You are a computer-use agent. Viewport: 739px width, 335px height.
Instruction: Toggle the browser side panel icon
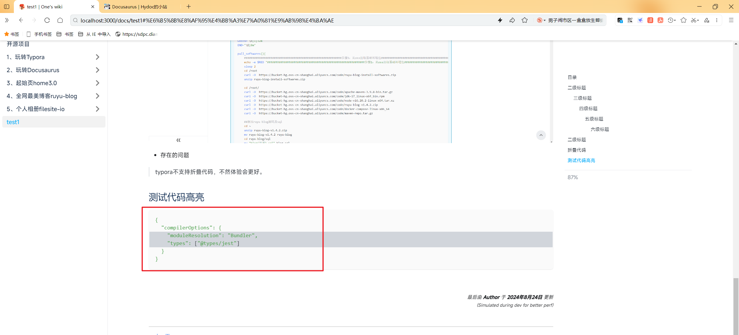[7, 6]
